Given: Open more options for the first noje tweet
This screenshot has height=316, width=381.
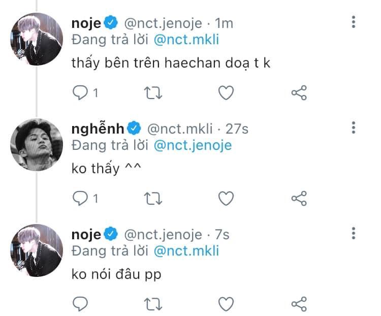Looking at the screenshot, I should [354, 22].
